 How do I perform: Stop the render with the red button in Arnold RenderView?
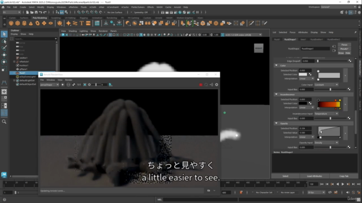201,85
